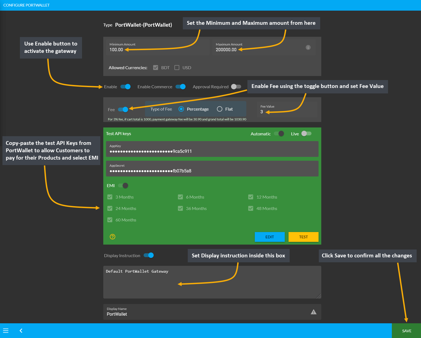Viewport: 421px width, 338px height.
Task: Click the Display Name field
Action: (x=212, y=312)
